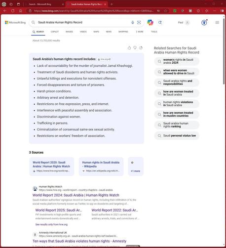Click the browser address bar URL
The width and height of the screenshot is (226, 248).
click(94, 11)
